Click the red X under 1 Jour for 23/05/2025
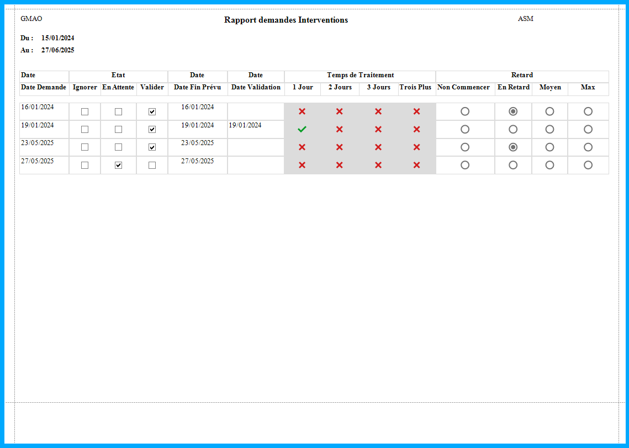The height and width of the screenshot is (448, 629). coord(302,147)
